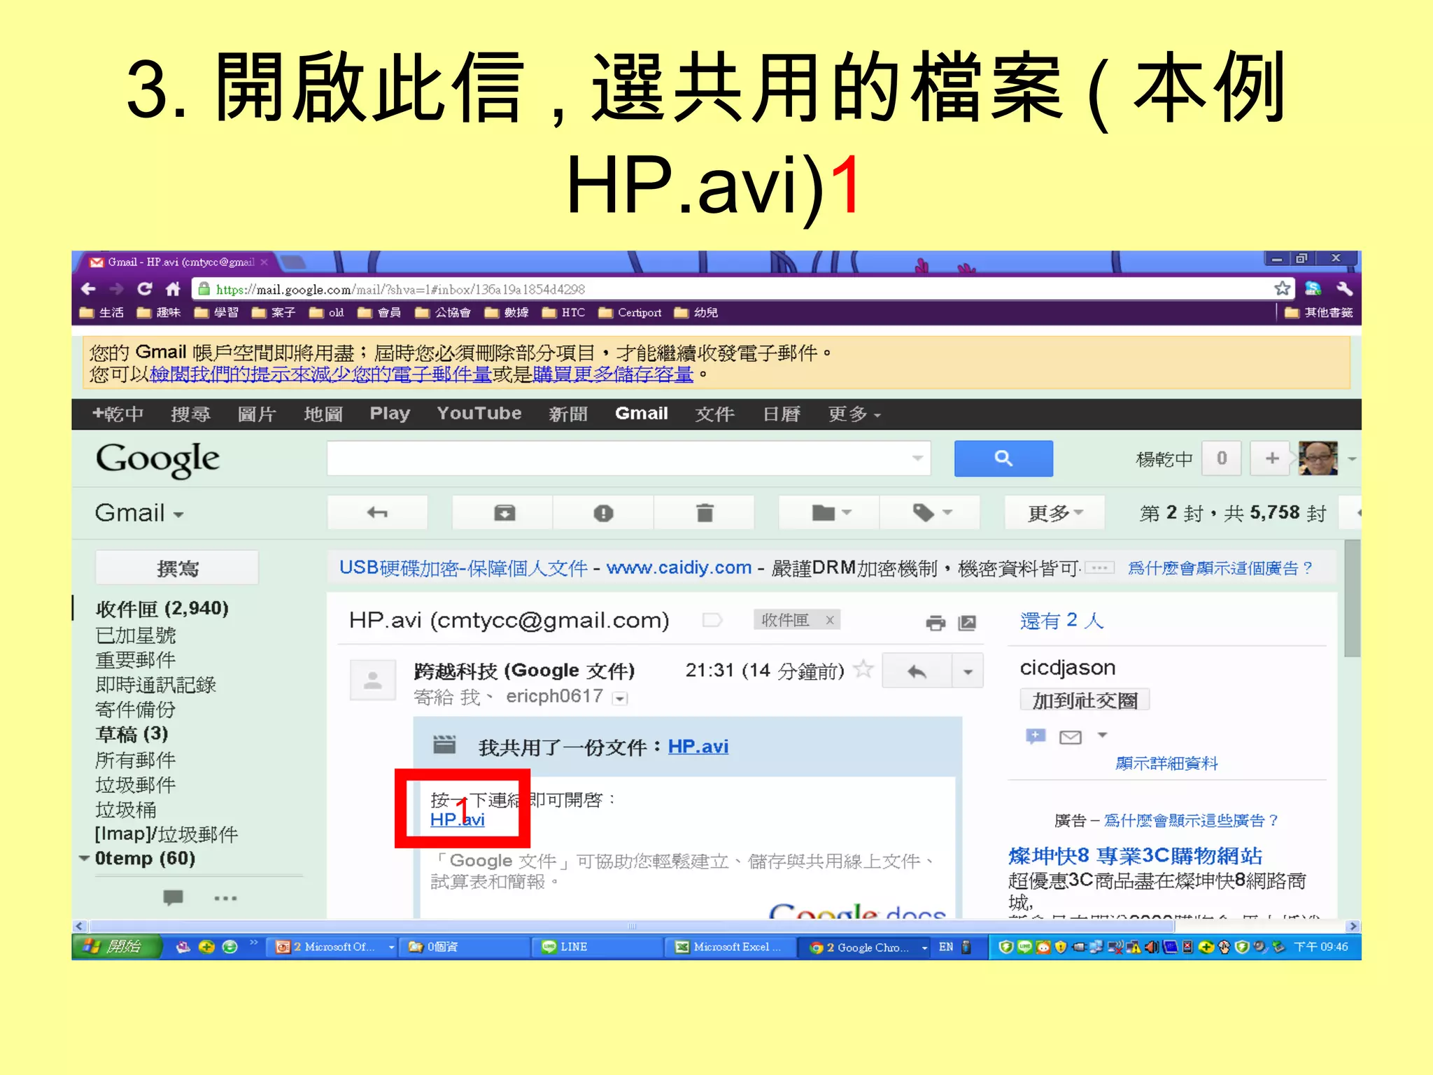The height and width of the screenshot is (1075, 1433).
Task: Open the 其他書籤 bookmarks folder
Action: click(x=1320, y=312)
